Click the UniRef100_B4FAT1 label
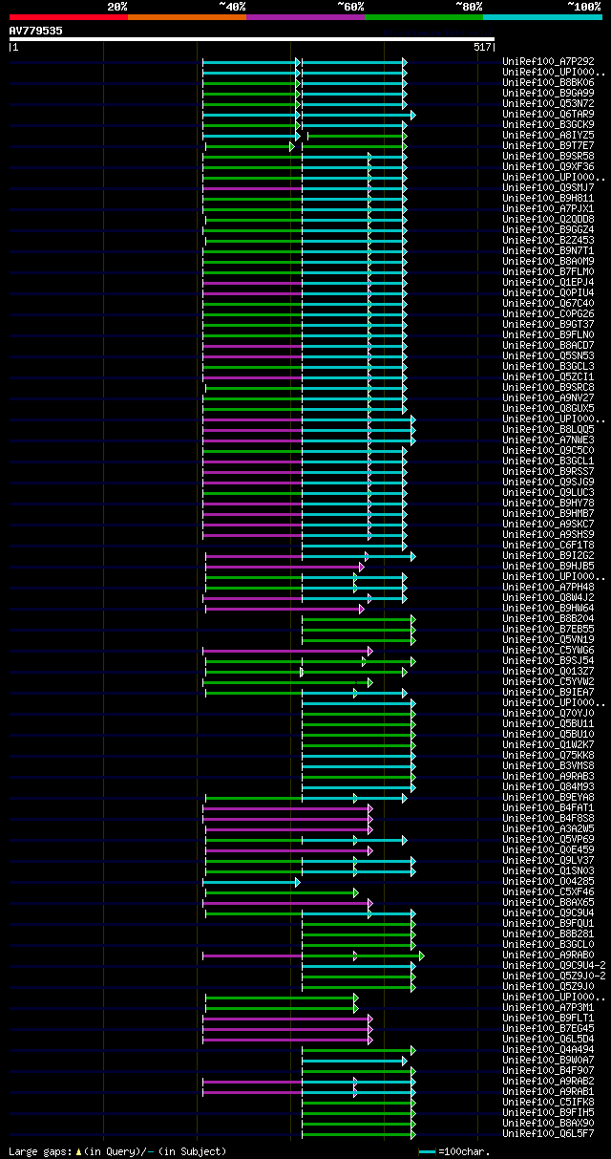The image size is (611, 1159). tap(550, 807)
